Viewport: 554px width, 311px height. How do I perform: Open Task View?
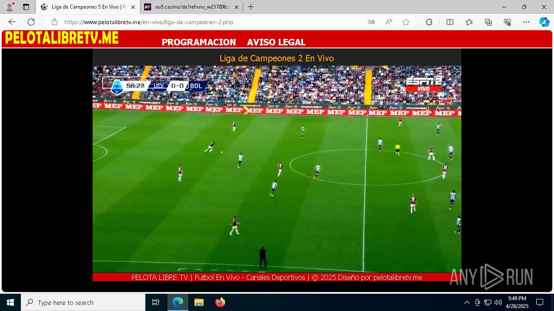click(x=156, y=302)
